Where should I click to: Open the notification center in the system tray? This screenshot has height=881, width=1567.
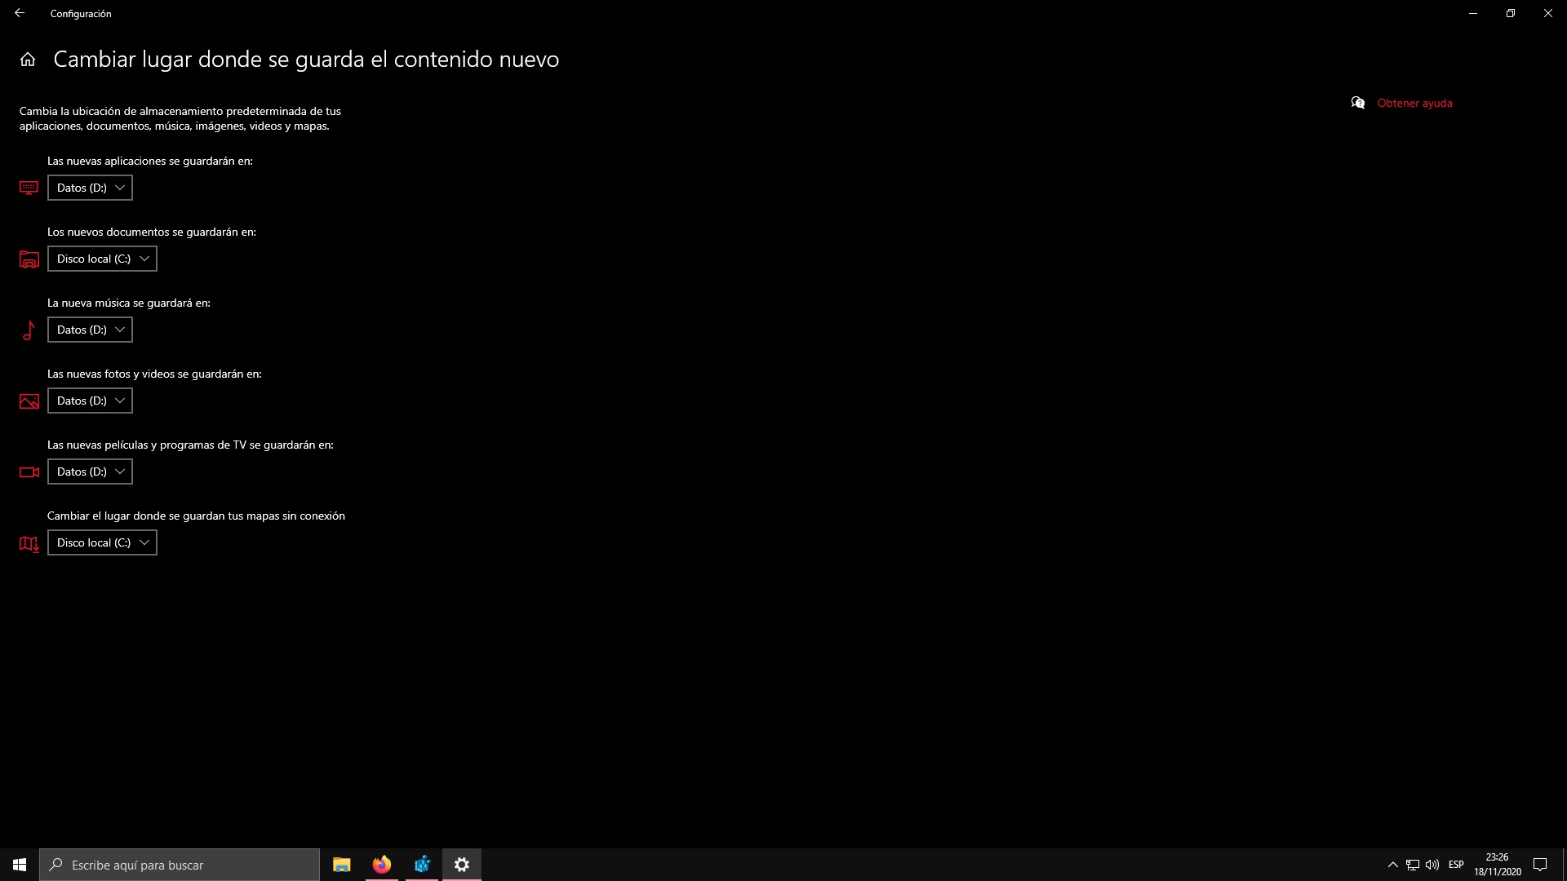[x=1540, y=865]
